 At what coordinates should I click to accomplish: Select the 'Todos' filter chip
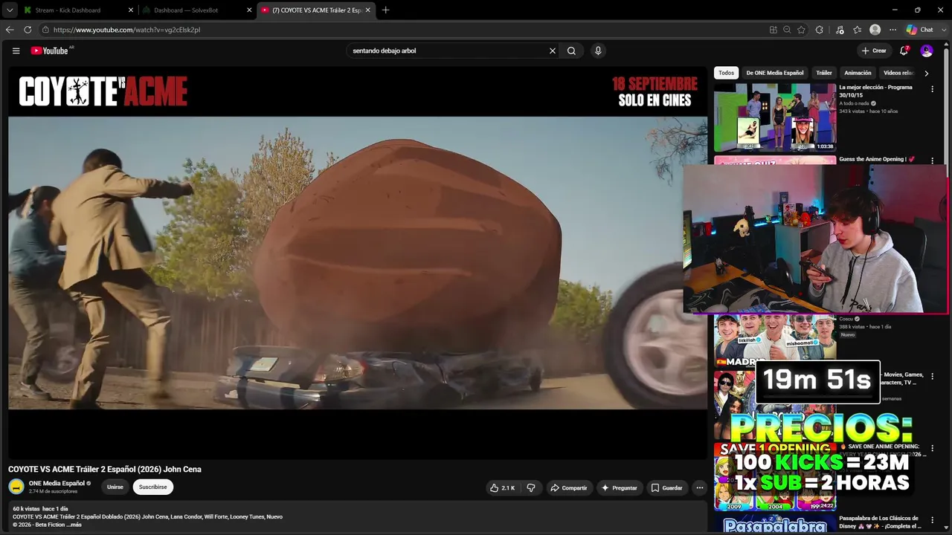[727, 73]
